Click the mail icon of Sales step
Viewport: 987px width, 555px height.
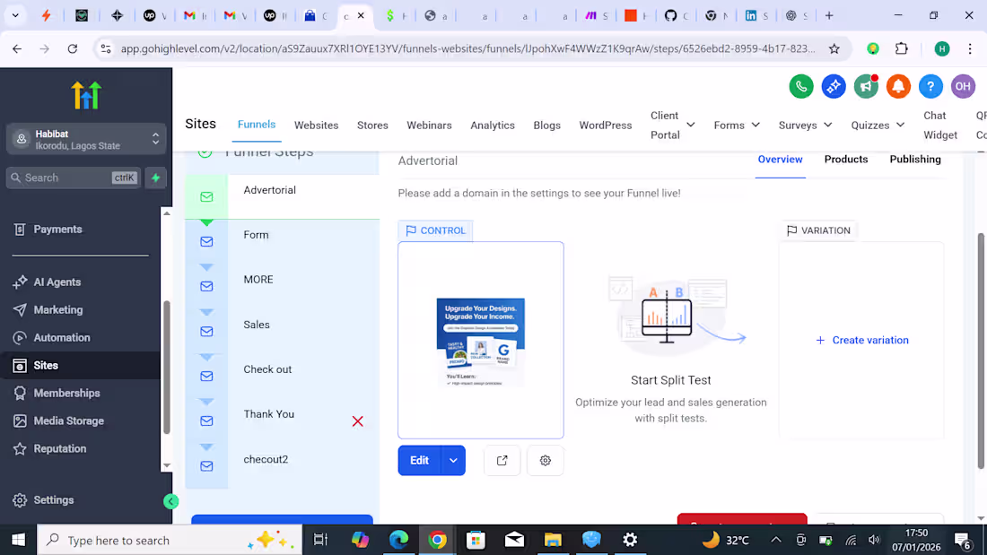(x=206, y=332)
